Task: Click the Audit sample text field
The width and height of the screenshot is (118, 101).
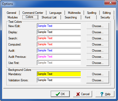Action: click(x=59, y=50)
